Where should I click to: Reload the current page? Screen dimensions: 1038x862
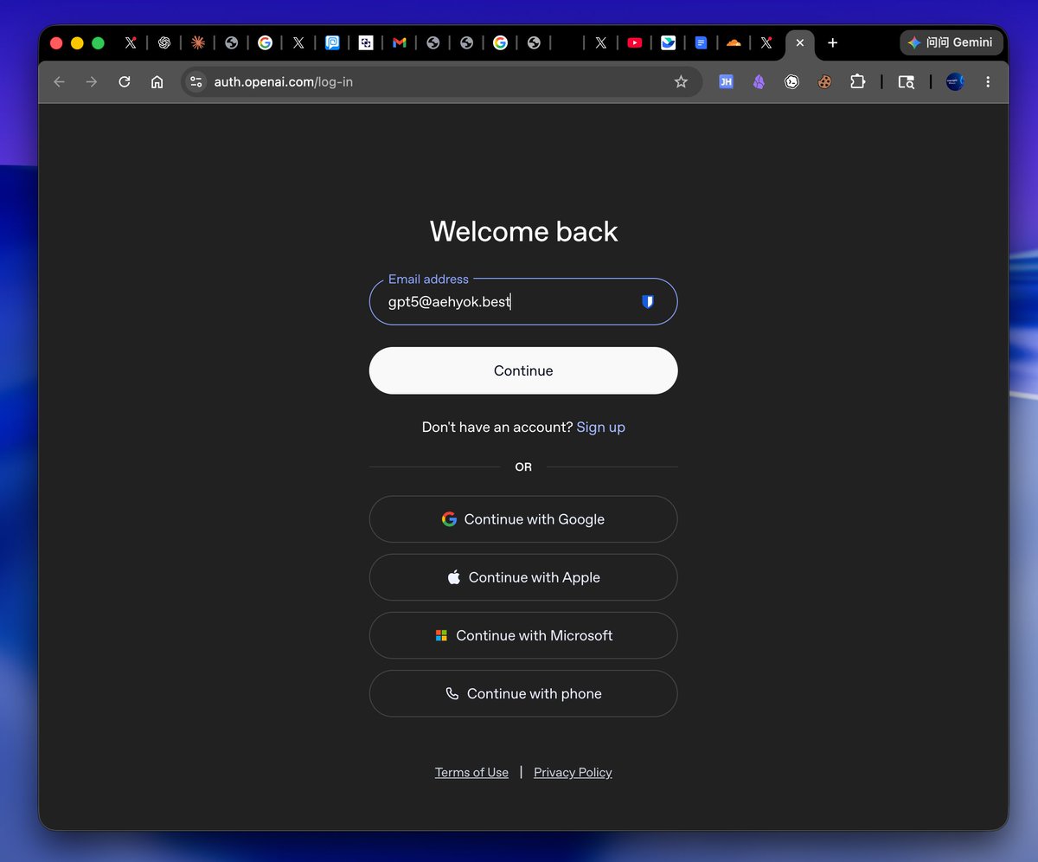tap(125, 82)
